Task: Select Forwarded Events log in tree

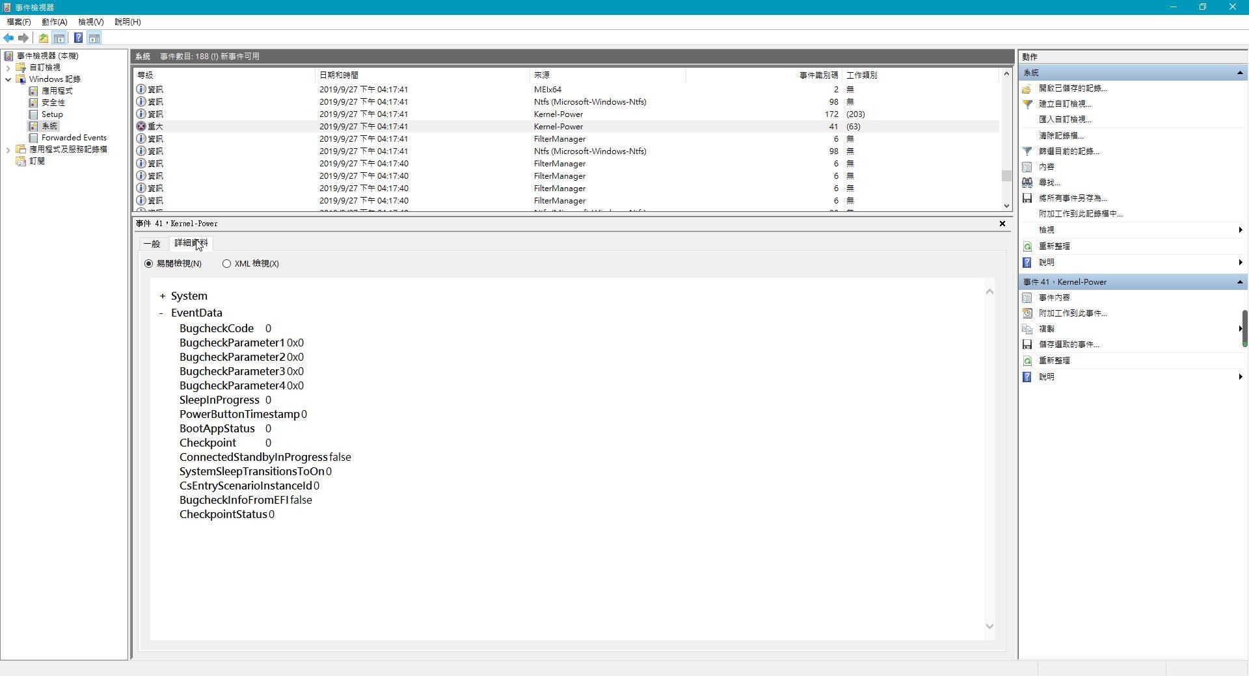Action: (74, 138)
